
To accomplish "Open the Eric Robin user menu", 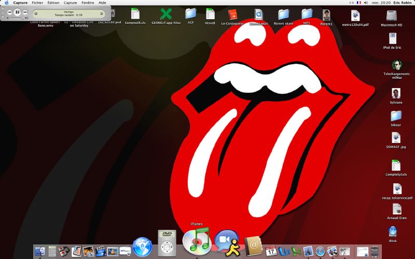I will (403, 3).
